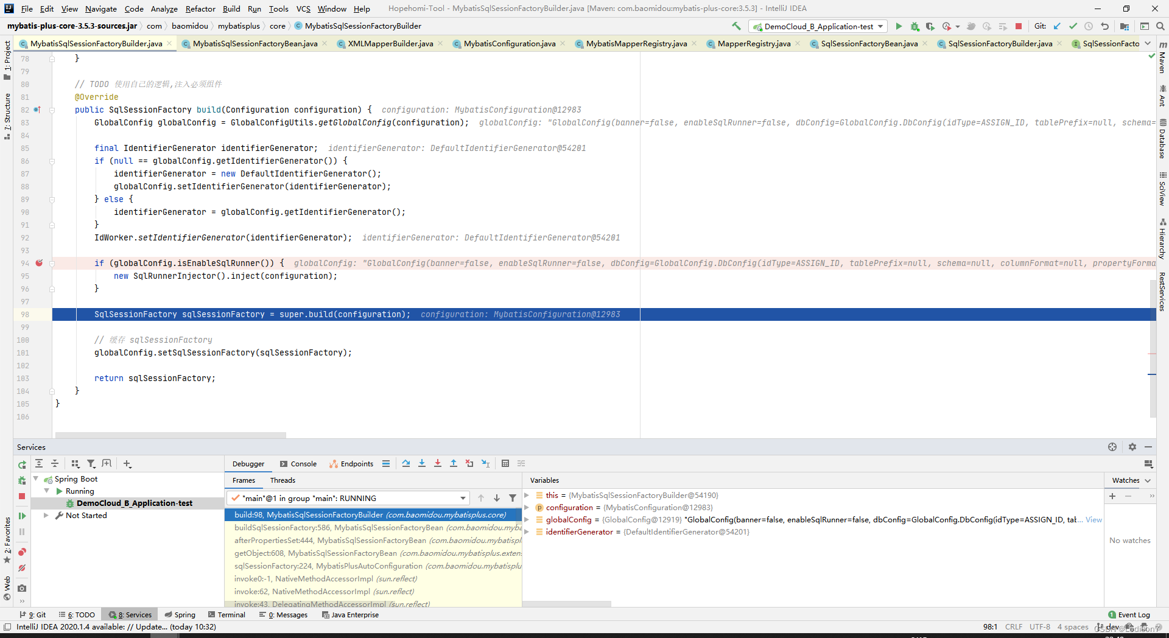Image resolution: width=1169 pixels, height=638 pixels.
Task: Click the thread dump camera icon
Action: (x=22, y=588)
